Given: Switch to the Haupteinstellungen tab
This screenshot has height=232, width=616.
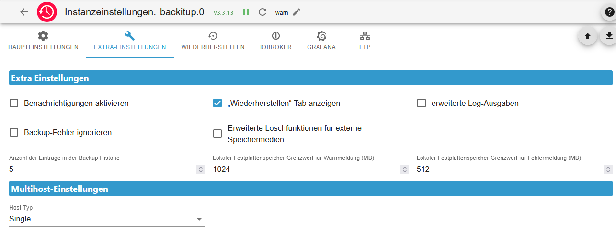Looking at the screenshot, I should (x=43, y=41).
